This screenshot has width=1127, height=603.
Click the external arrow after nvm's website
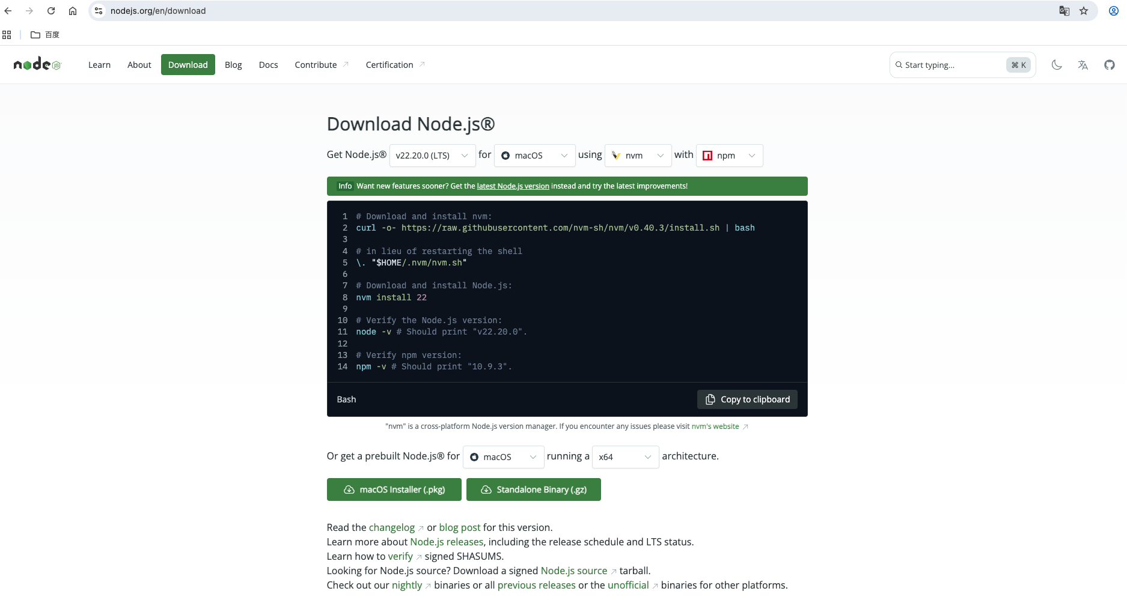[745, 427]
